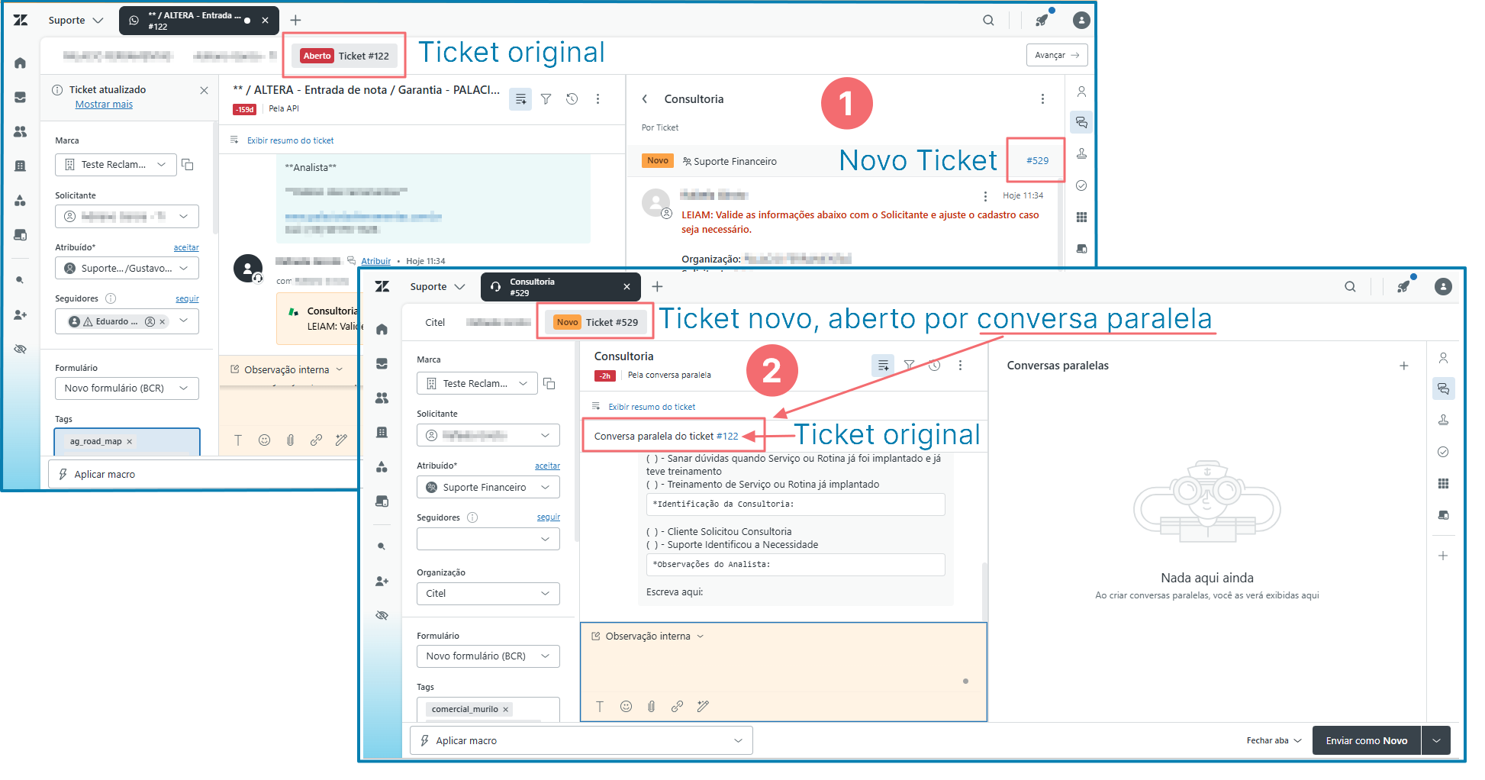Open the apps grid icon in the ticket #529 right sidebar
Viewport: 1485px width, 780px height.
[1443, 484]
